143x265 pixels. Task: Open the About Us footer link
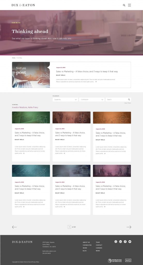[86, 242]
